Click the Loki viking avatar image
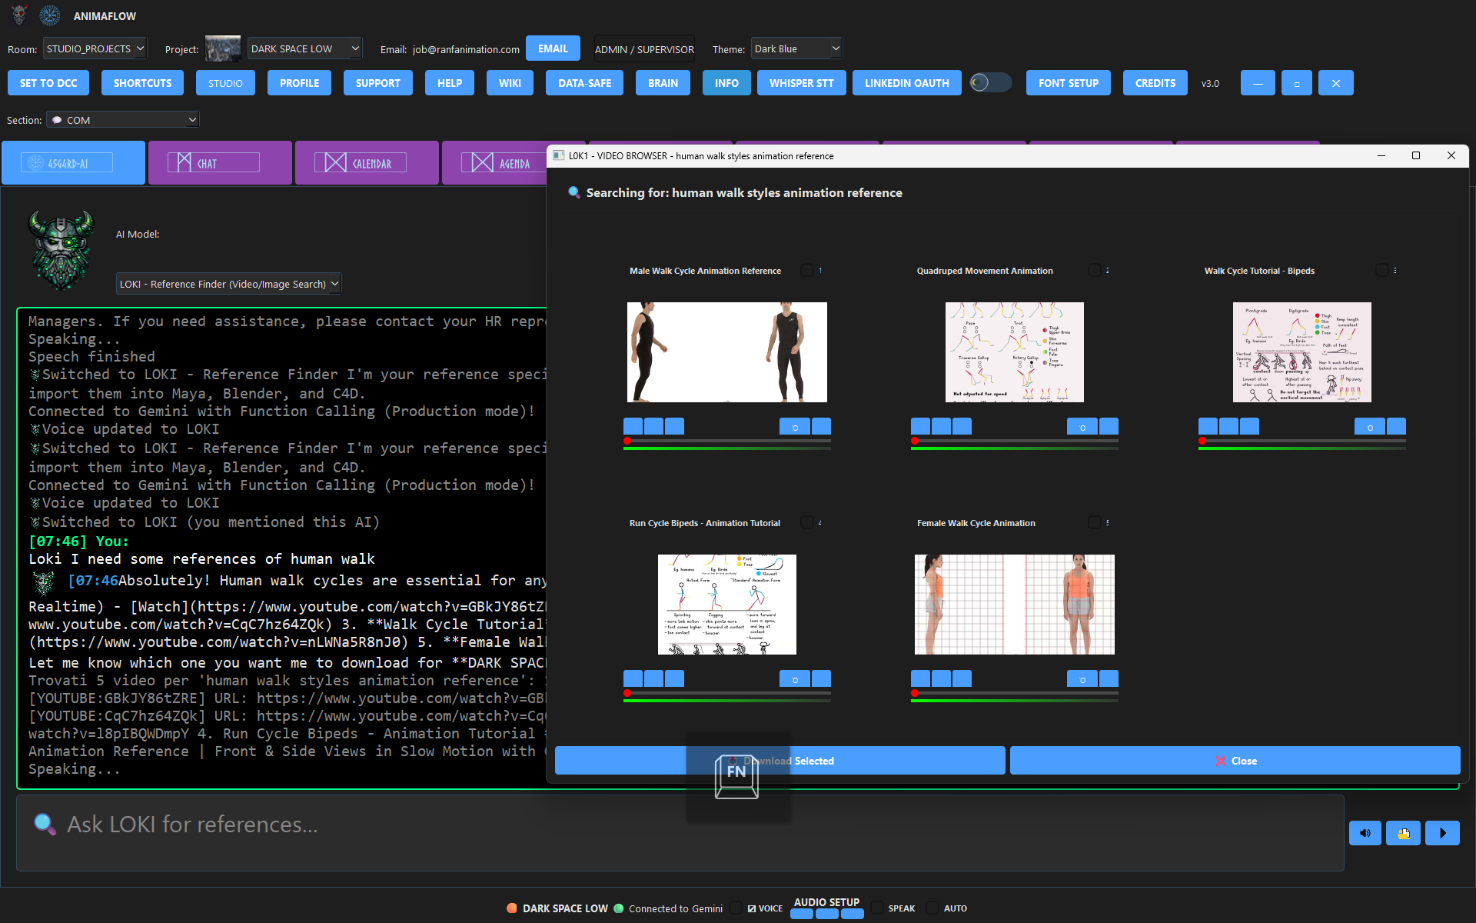1476x923 pixels. [x=61, y=249]
